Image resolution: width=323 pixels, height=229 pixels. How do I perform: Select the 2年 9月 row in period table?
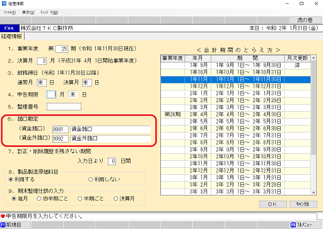coord(236,150)
